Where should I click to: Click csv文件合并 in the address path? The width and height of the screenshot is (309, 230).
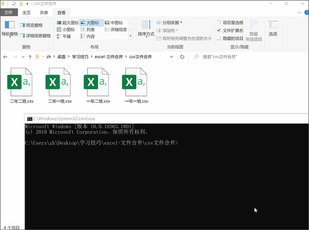click(x=140, y=57)
